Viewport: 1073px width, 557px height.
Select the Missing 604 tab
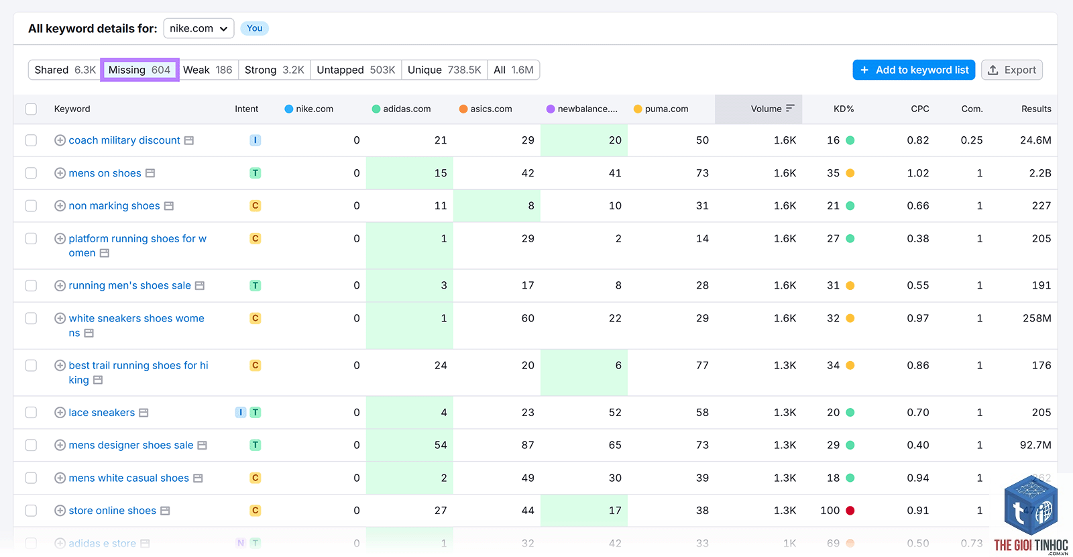click(139, 70)
